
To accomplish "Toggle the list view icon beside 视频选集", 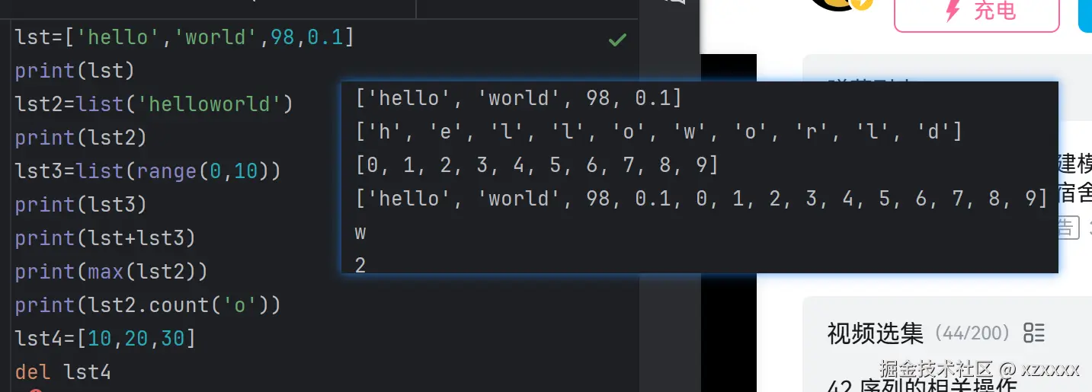I will [1034, 333].
